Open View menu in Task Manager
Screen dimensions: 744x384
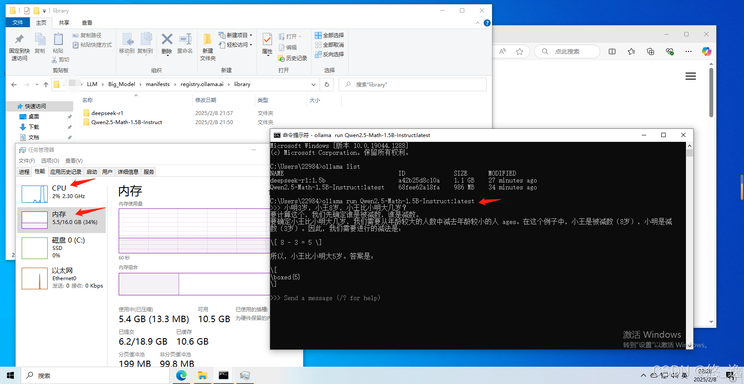[x=74, y=161]
